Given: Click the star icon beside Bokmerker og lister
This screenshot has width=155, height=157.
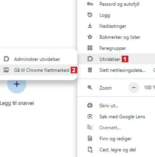Looking at the screenshot, I should click(90, 37).
